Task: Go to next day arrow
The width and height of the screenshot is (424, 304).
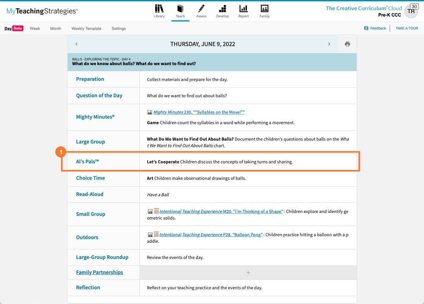Action: click(x=329, y=44)
